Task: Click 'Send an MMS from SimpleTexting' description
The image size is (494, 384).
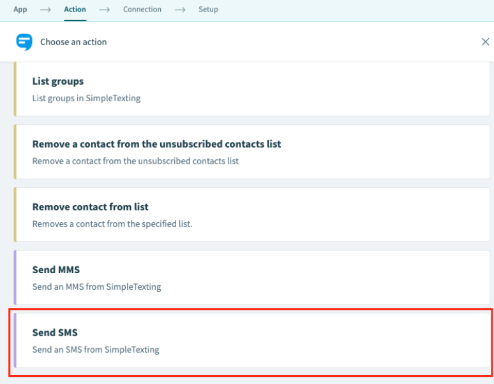Action: (x=96, y=287)
